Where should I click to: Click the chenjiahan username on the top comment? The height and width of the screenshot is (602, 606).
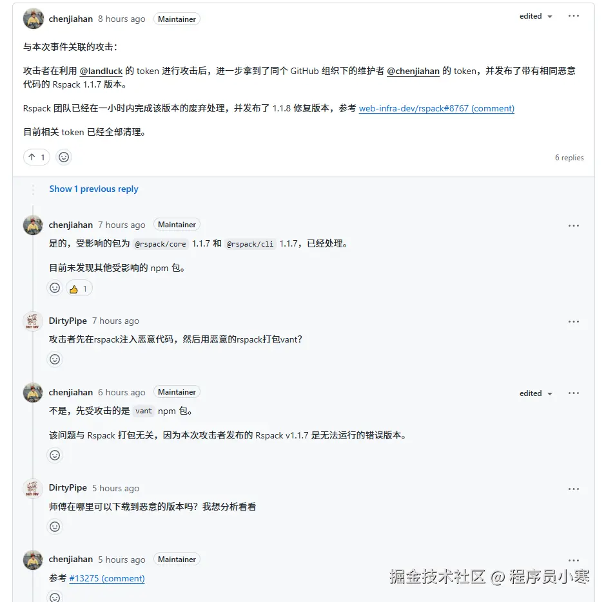(71, 19)
